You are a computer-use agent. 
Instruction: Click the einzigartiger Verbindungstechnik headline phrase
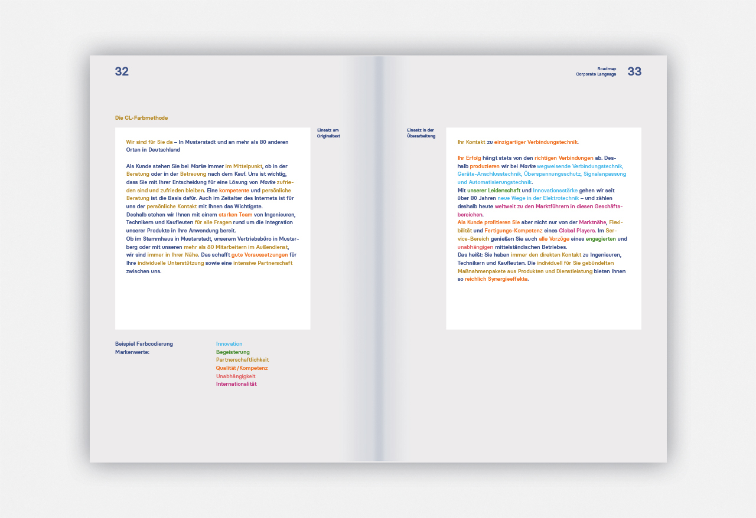click(x=536, y=142)
